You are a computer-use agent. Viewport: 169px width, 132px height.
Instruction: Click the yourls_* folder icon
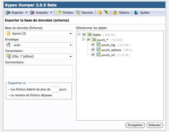94,39
